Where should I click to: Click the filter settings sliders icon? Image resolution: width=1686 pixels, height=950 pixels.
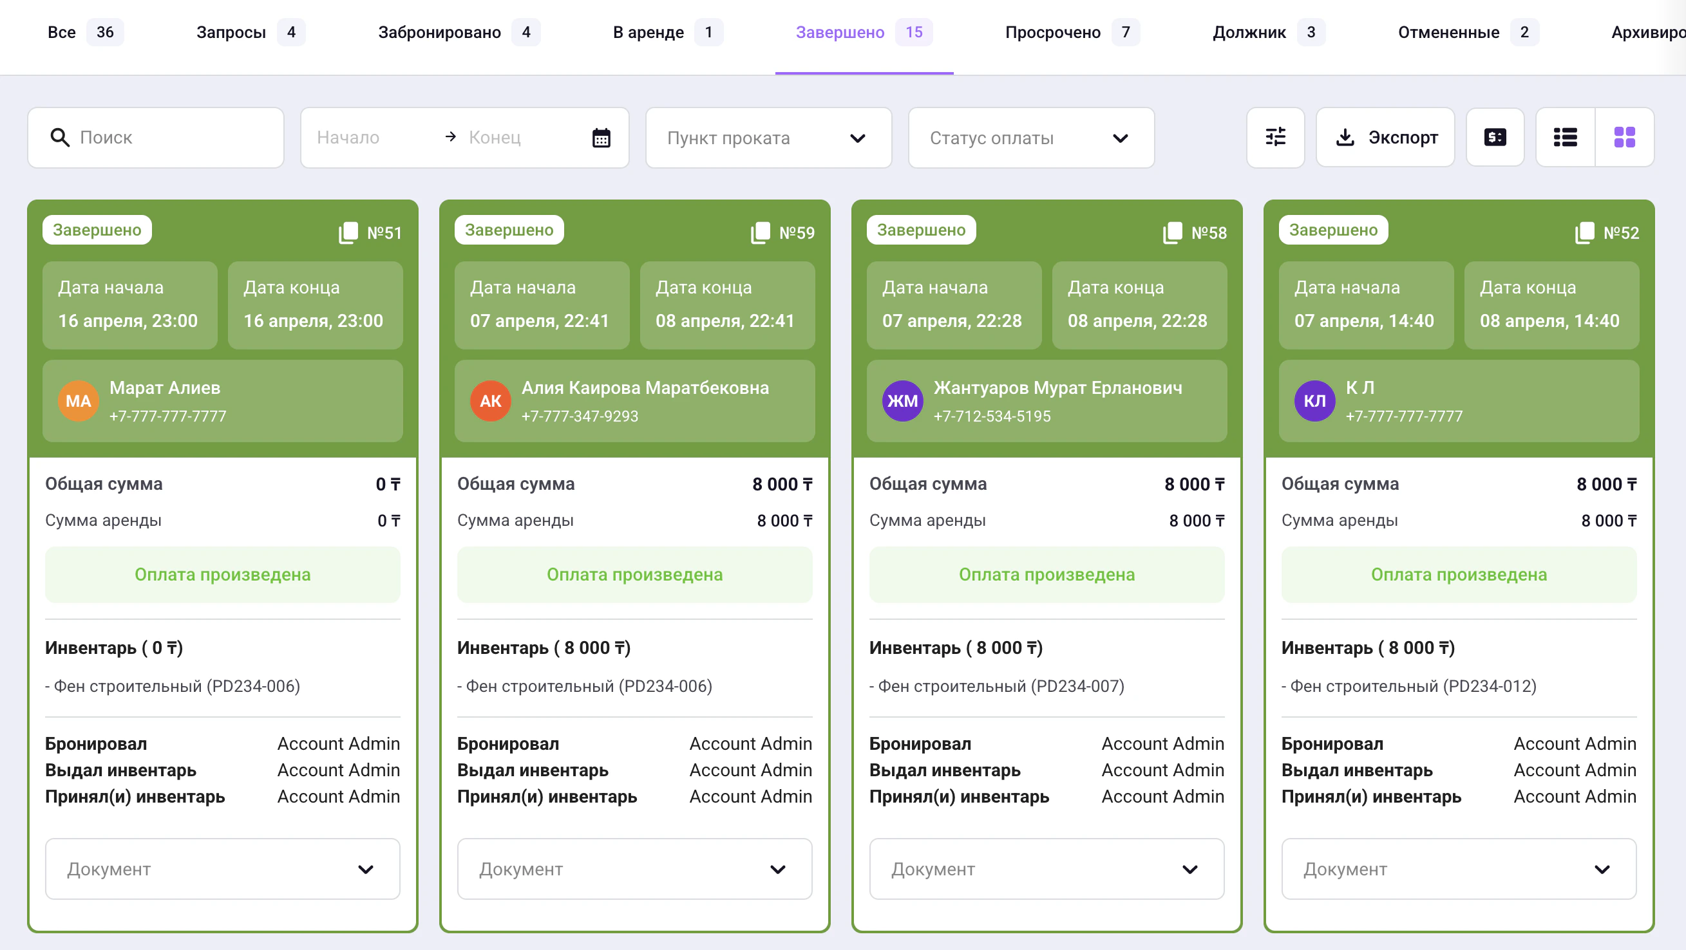pos(1275,137)
